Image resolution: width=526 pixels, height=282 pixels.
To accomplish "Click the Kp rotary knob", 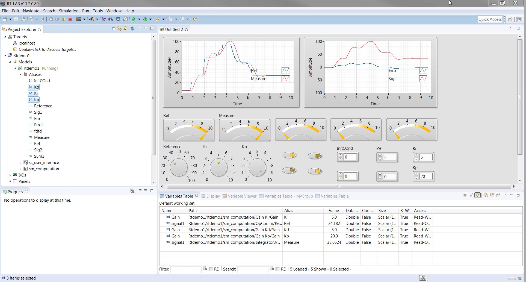I will pyautogui.click(x=257, y=167).
